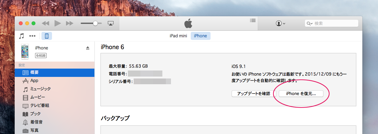378x134 pixels.
Task: Click the バックアップ section heading
Action: [115, 118]
